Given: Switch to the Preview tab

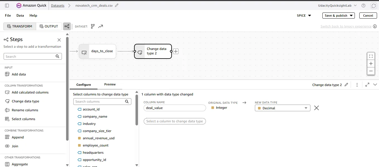Looking at the screenshot, I should (x=110, y=84).
